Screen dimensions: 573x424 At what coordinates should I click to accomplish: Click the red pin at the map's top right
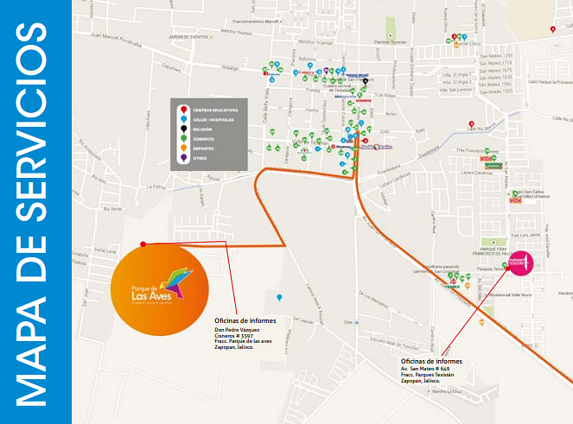553,29
